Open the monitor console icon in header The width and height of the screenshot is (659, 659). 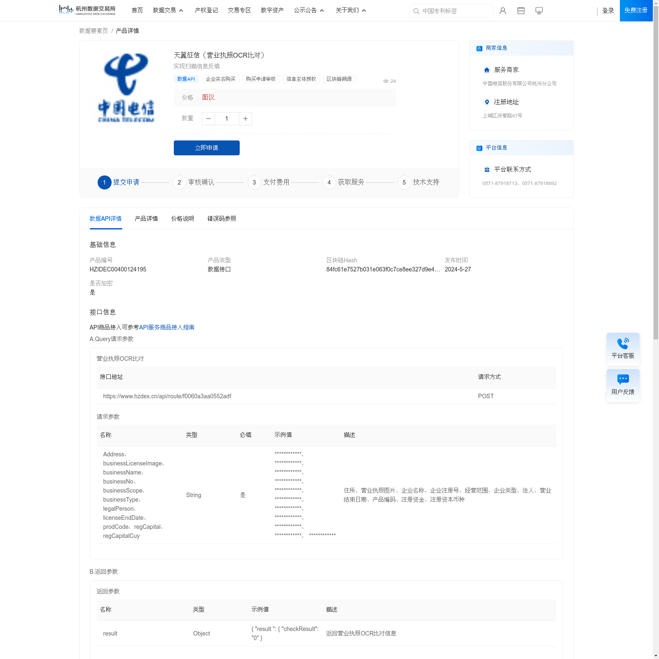coord(539,11)
